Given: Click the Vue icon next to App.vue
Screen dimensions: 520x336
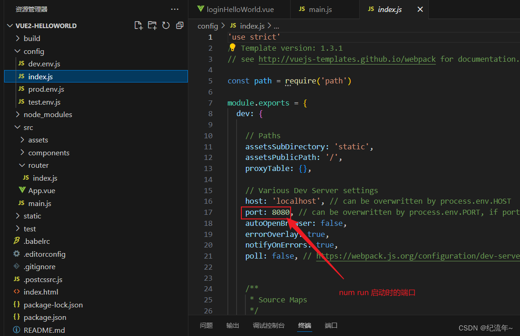Looking at the screenshot, I should tap(22, 190).
